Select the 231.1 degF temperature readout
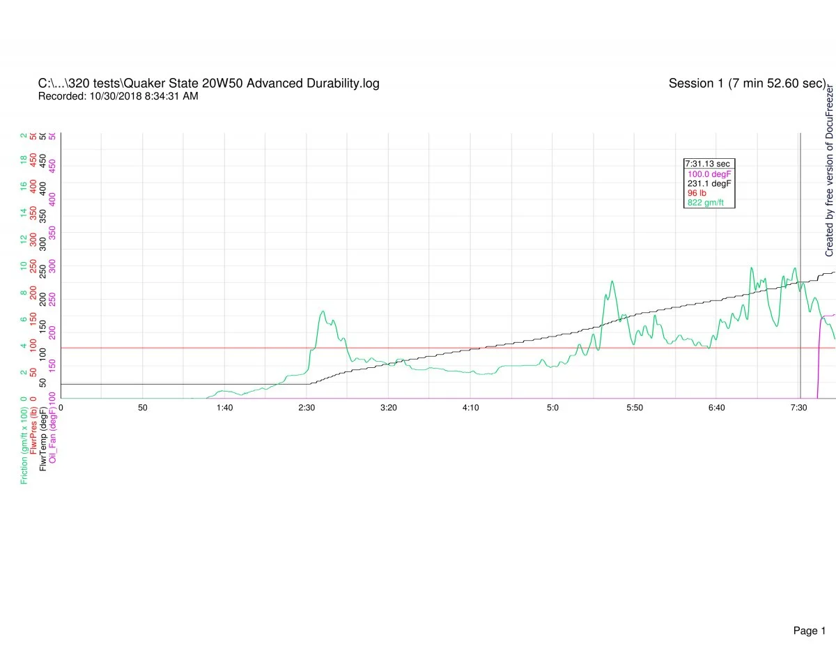The height and width of the screenshot is (646, 836). 709,183
